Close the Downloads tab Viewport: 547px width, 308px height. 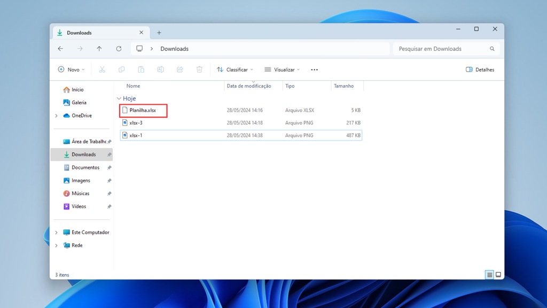click(x=141, y=33)
